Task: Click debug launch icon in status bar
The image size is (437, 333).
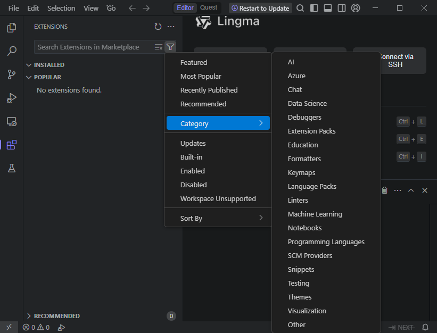Action: pos(61,328)
